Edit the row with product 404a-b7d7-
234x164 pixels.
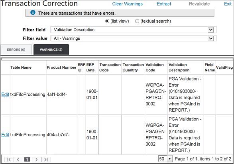pos(5,135)
